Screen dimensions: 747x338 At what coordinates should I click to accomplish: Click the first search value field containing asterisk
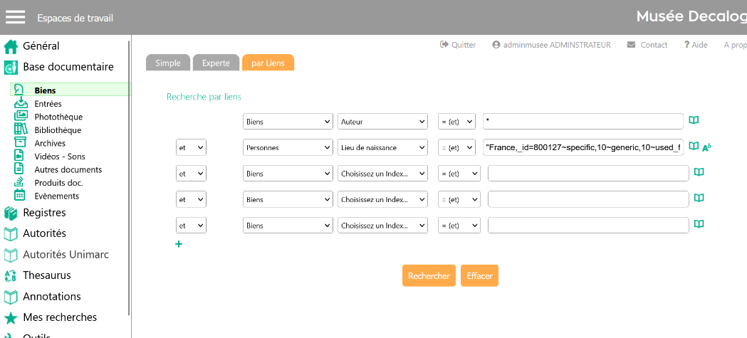(582, 121)
